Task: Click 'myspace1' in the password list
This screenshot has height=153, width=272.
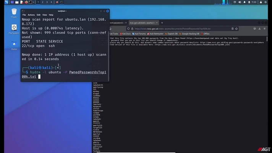Action: (97, 106)
